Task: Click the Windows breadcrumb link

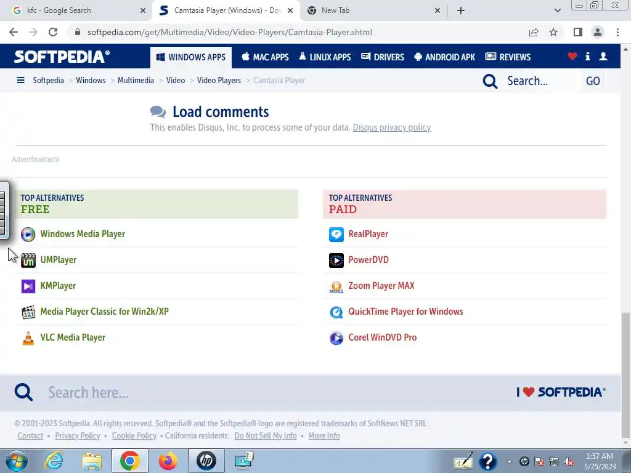Action: 91,81
